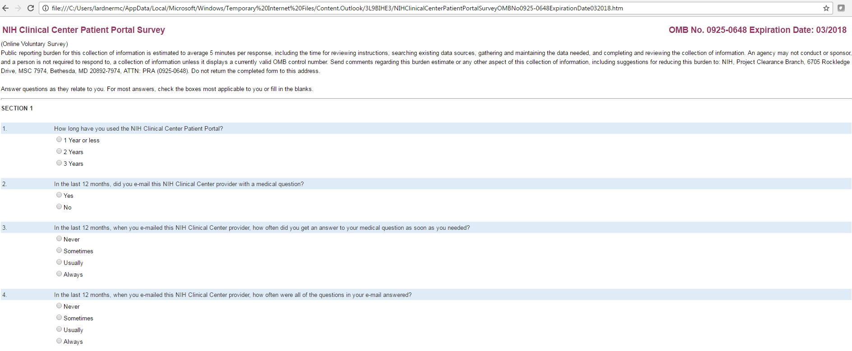Answer "No" to question 2

pos(59,207)
